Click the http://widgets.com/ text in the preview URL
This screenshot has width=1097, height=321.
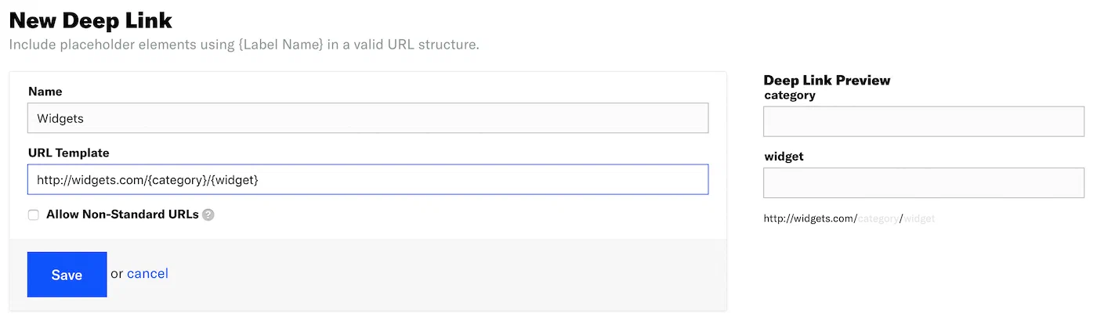pos(810,218)
